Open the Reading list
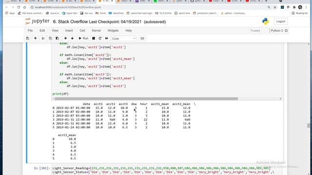This screenshot has width=312, height=175. [x=299, y=13]
